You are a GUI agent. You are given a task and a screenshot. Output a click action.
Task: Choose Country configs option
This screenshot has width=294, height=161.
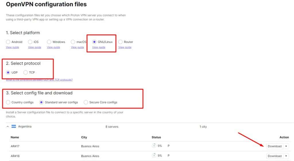click(8, 102)
